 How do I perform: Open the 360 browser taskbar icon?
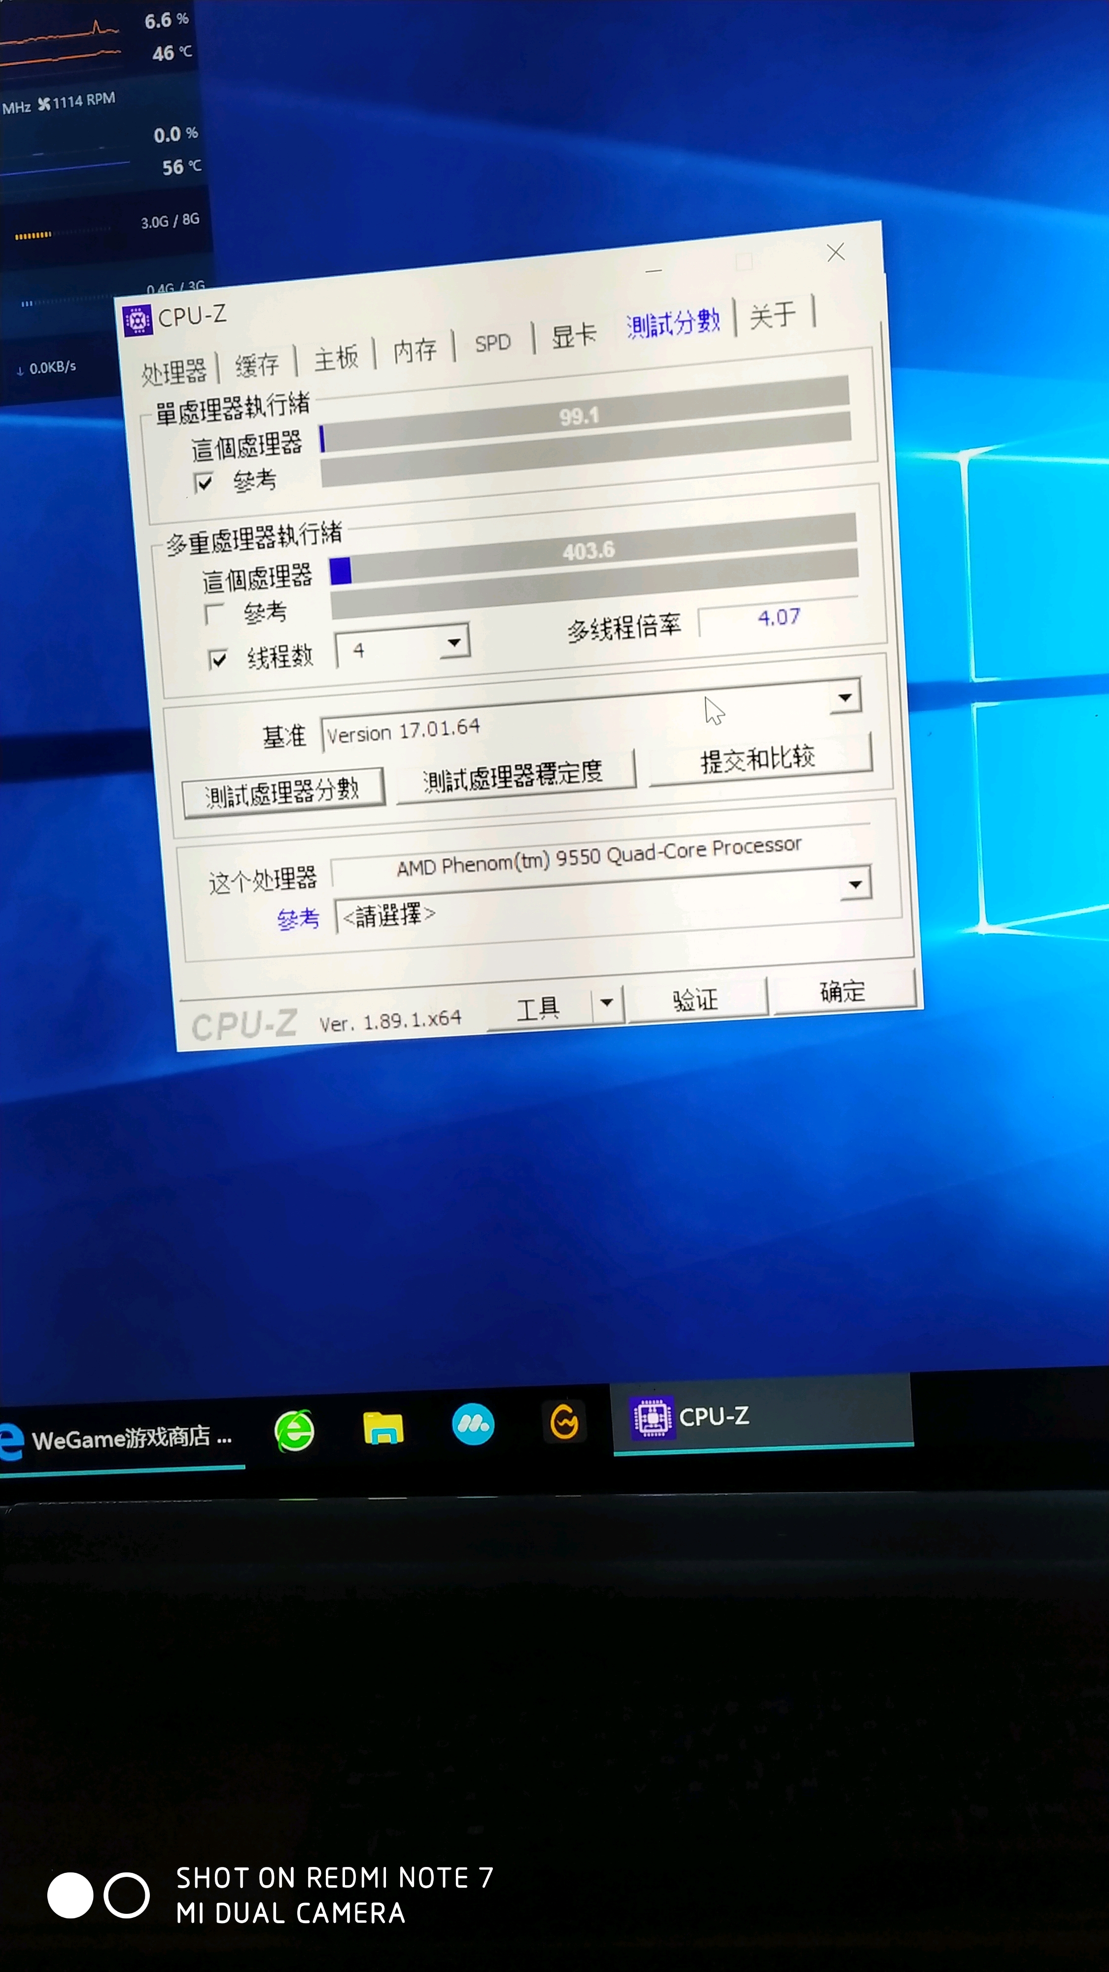tap(295, 1430)
